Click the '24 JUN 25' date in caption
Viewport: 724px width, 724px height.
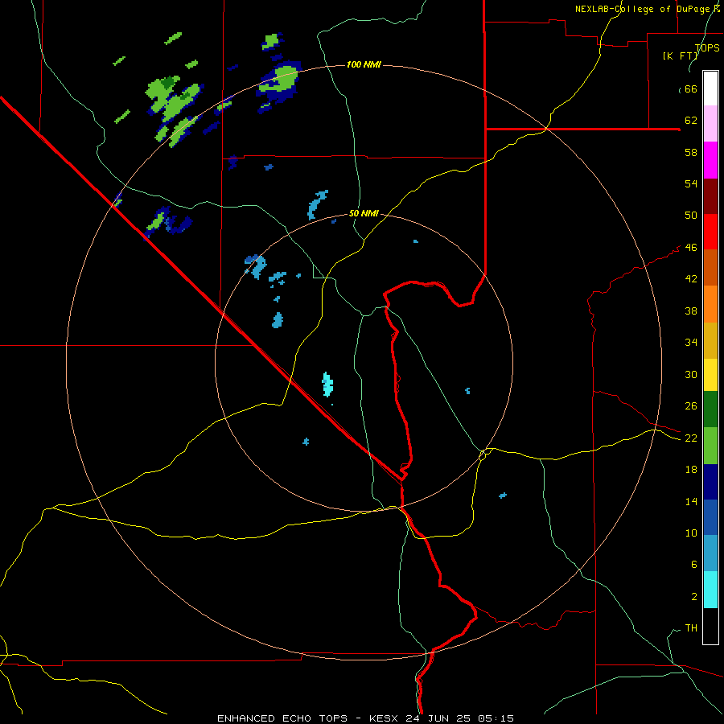(x=439, y=718)
